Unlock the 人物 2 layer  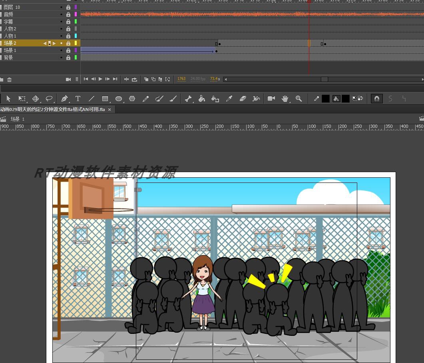[68, 29]
